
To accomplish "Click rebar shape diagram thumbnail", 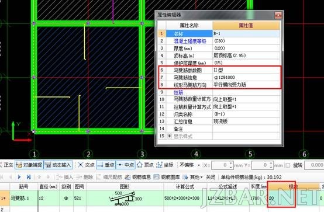I will point(125,199).
